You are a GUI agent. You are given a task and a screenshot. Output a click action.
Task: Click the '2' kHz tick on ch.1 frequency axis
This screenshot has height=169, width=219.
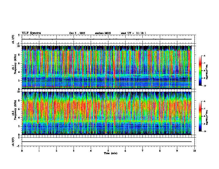coord(19,80)
